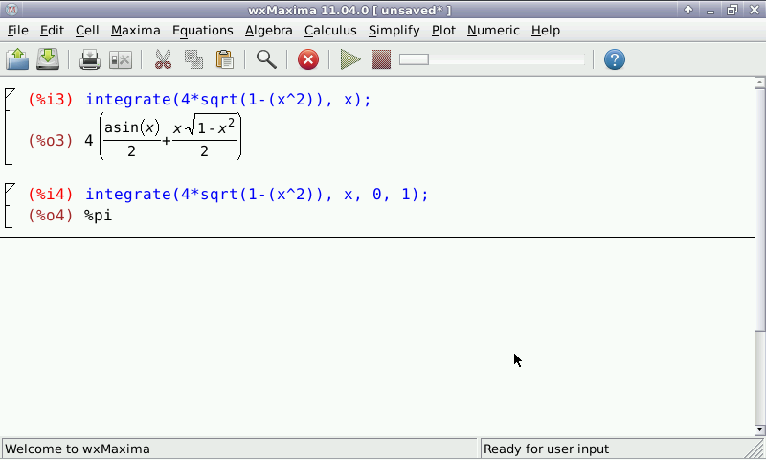This screenshot has height=460, width=766.
Task: Click the Save document toolbar icon
Action: [x=48, y=60]
